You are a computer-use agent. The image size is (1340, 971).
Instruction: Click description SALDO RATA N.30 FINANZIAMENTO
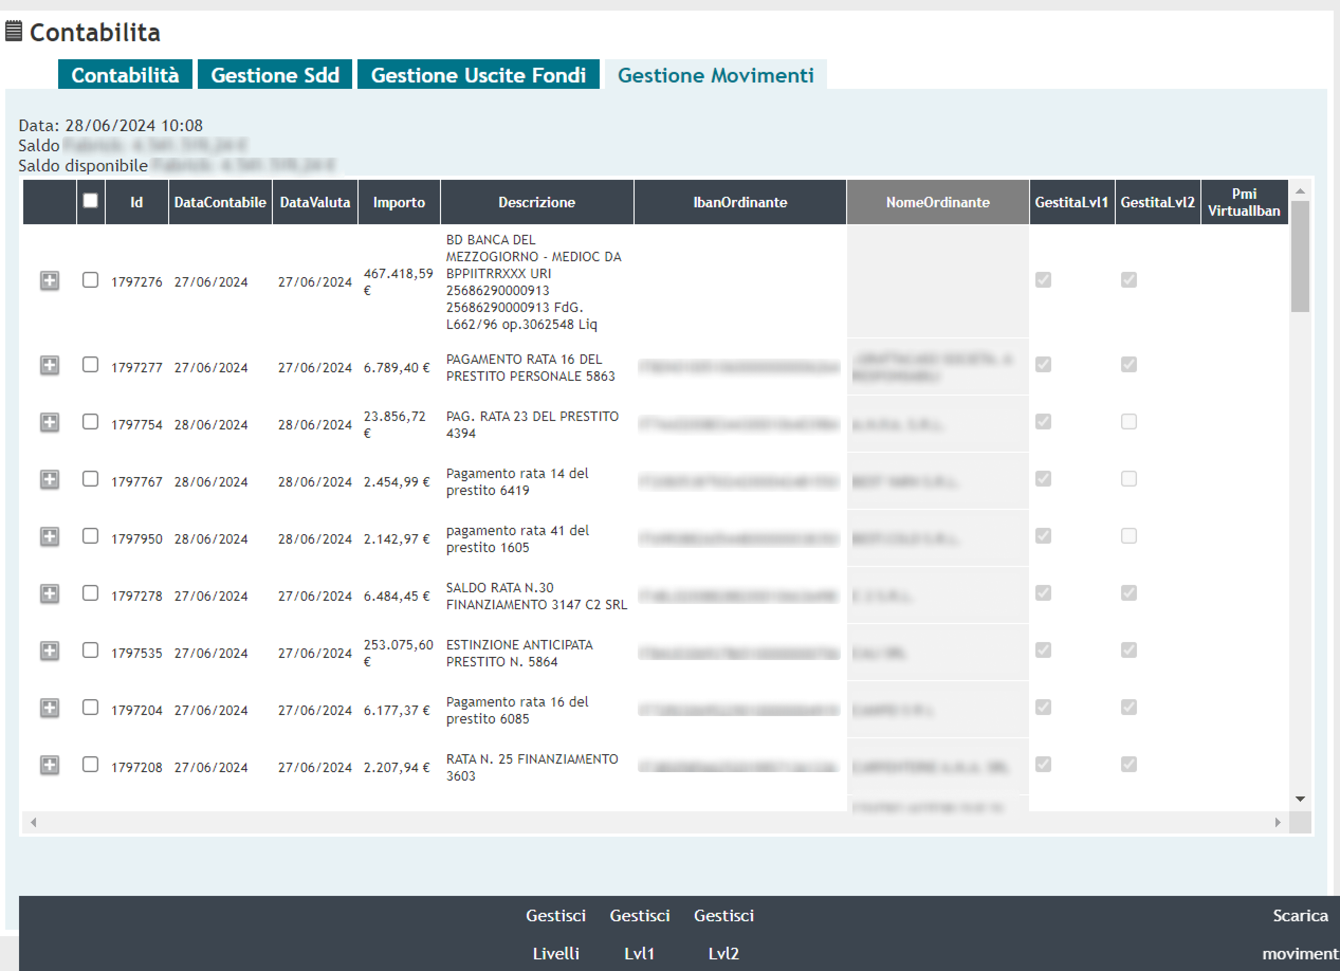coord(536,596)
